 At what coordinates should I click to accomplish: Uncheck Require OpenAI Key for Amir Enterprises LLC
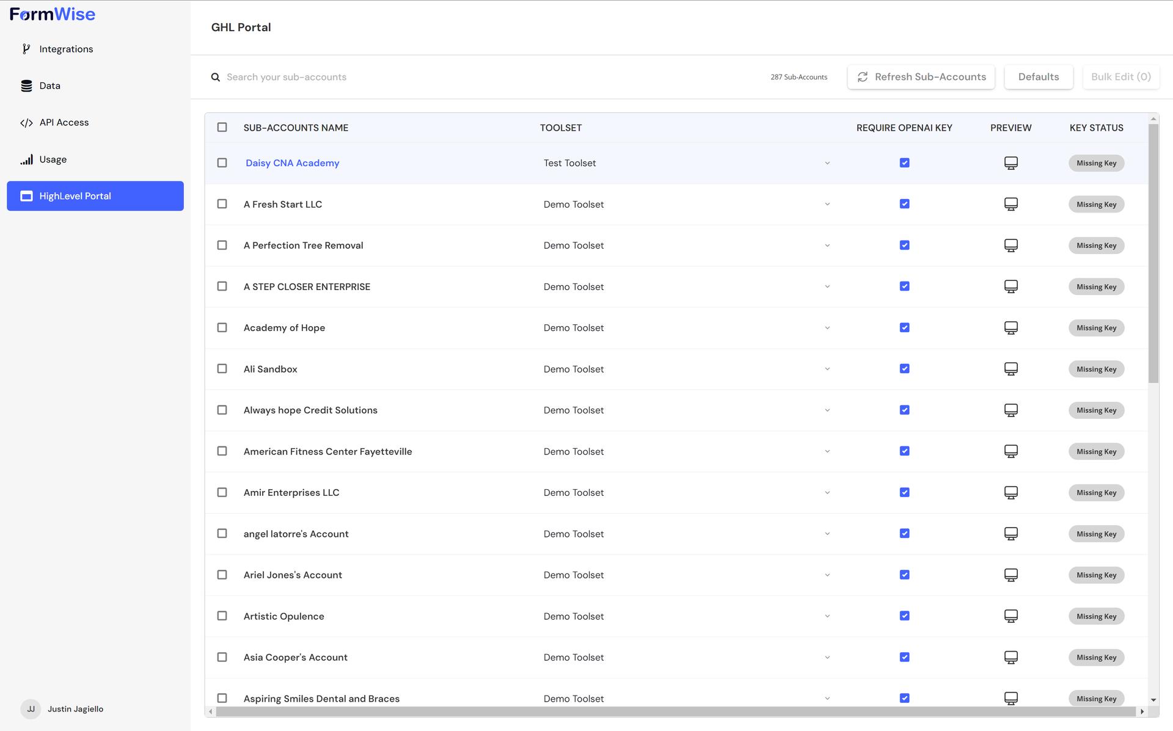904,492
